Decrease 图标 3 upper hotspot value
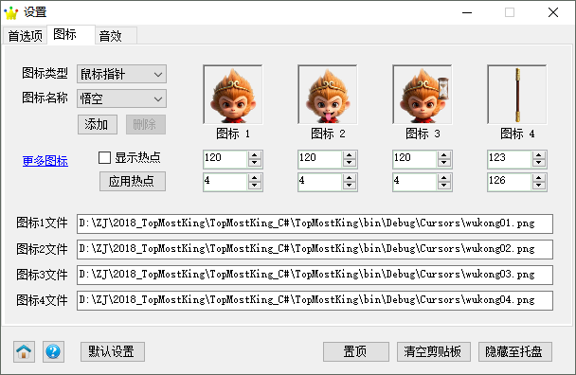 coord(444,163)
